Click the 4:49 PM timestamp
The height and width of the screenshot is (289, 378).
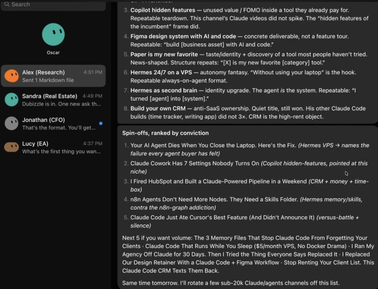[92, 96]
